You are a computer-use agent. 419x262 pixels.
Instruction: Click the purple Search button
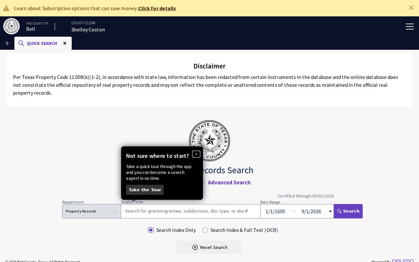coord(348,211)
